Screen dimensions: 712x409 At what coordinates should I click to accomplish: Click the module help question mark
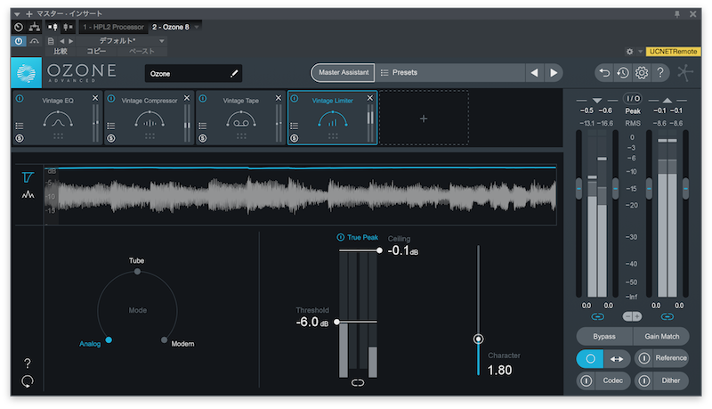[28, 363]
